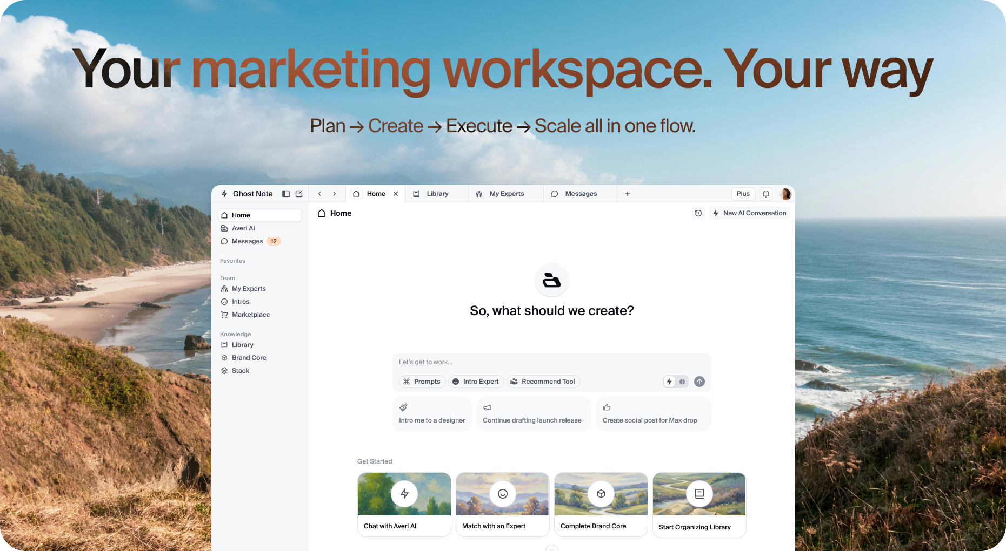Viewport: 1006px width, 551px height.
Task: Add a new tab with plus icon
Action: (x=628, y=194)
